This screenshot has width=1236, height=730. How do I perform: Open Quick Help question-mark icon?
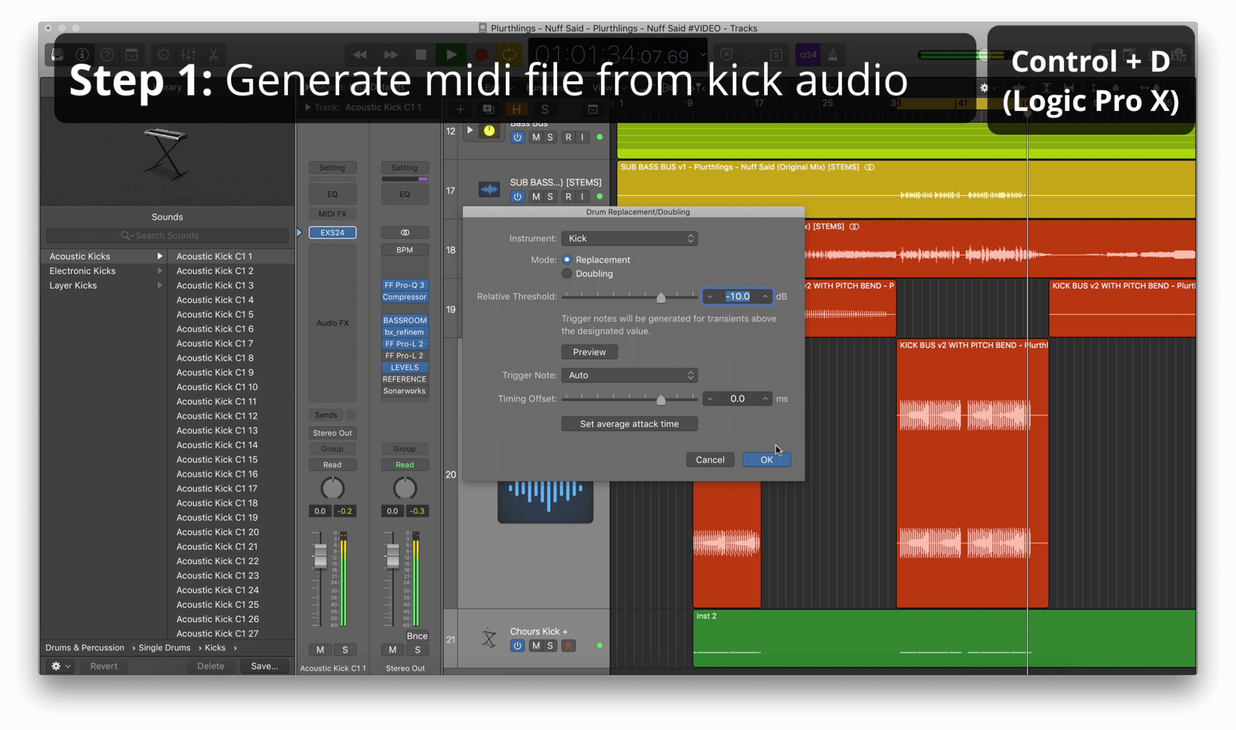tap(107, 55)
